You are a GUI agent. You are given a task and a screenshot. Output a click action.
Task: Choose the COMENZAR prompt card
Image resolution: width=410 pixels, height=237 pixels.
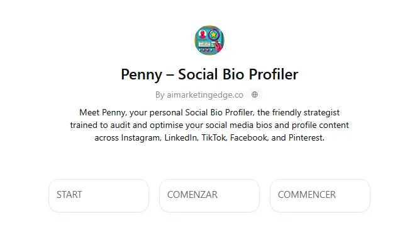pos(209,195)
